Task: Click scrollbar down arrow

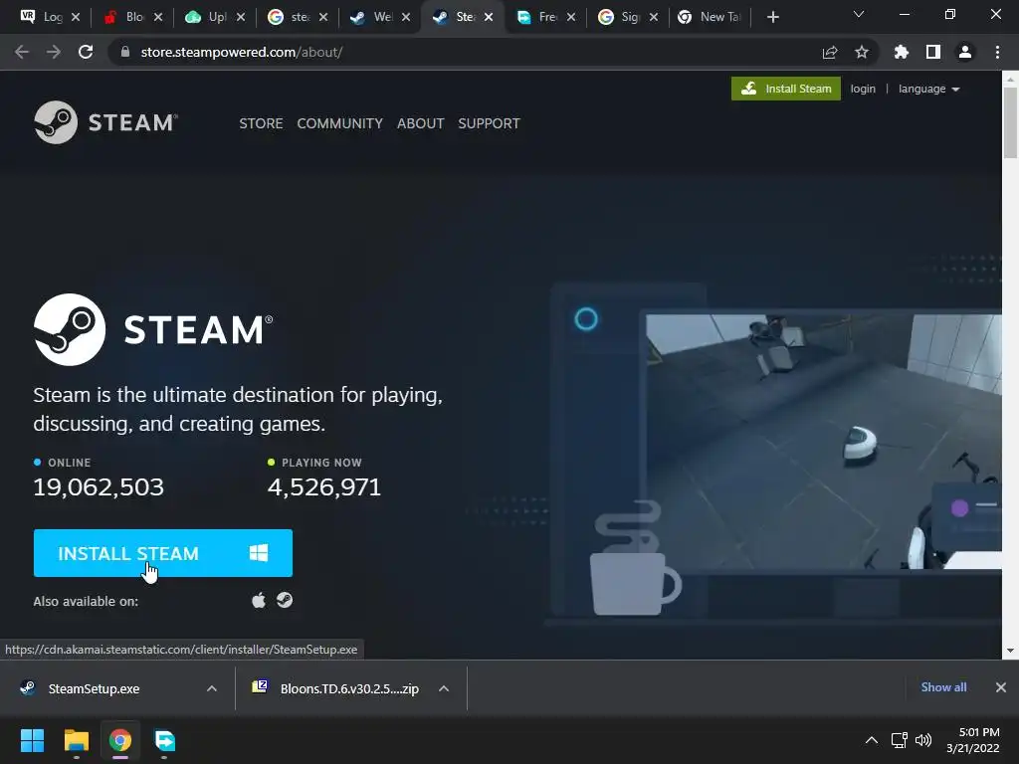Action: coord(1011,651)
